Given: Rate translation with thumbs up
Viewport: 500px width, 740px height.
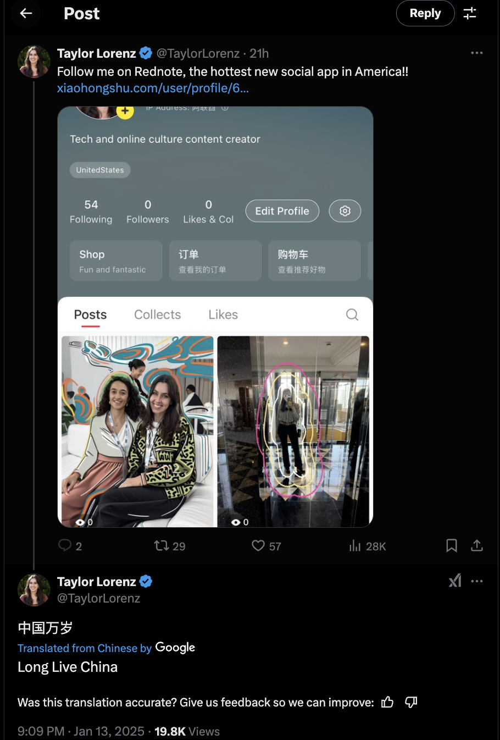Looking at the screenshot, I should 387,702.
